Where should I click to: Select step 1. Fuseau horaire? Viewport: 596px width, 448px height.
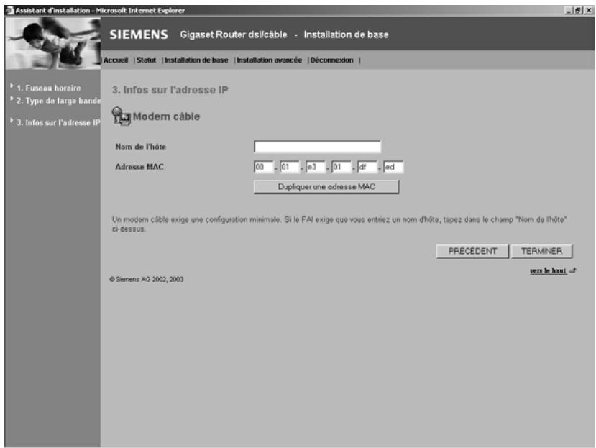click(x=49, y=88)
